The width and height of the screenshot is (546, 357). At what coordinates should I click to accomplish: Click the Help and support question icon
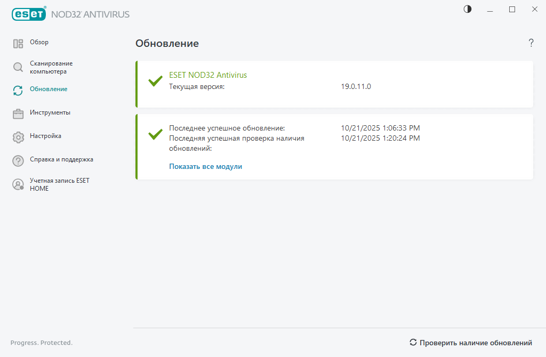(18, 160)
